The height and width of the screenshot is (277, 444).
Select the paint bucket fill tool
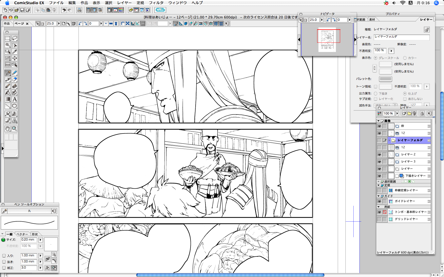(x=8, y=93)
